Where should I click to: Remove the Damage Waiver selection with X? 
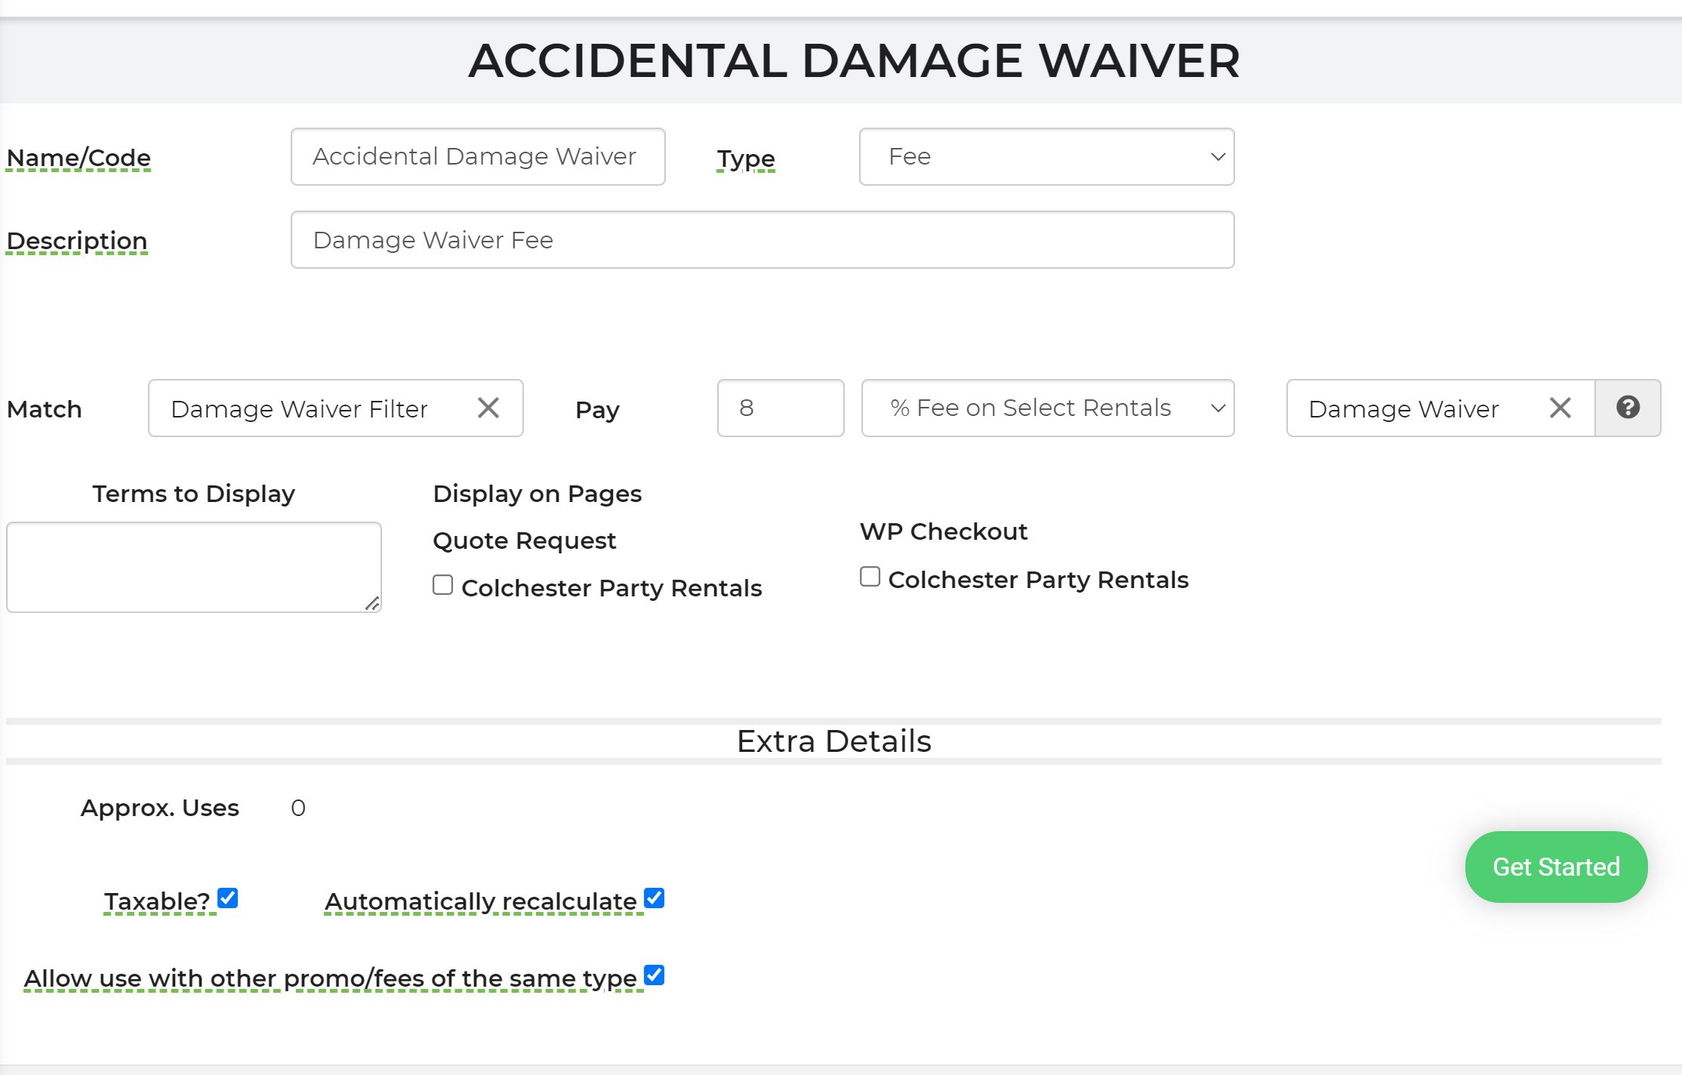(1560, 408)
